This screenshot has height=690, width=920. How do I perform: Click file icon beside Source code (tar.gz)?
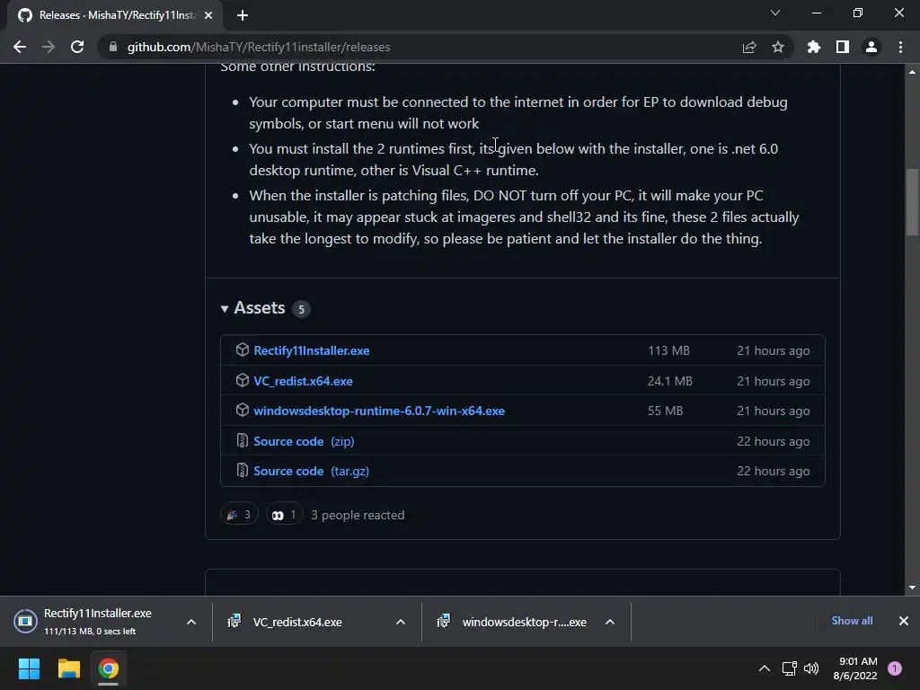242,470
